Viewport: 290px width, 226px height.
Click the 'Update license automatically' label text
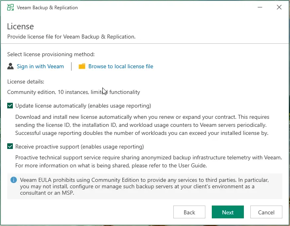click(x=83, y=106)
